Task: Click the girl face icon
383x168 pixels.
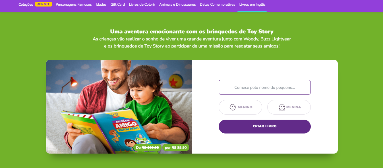Action: click(x=282, y=107)
